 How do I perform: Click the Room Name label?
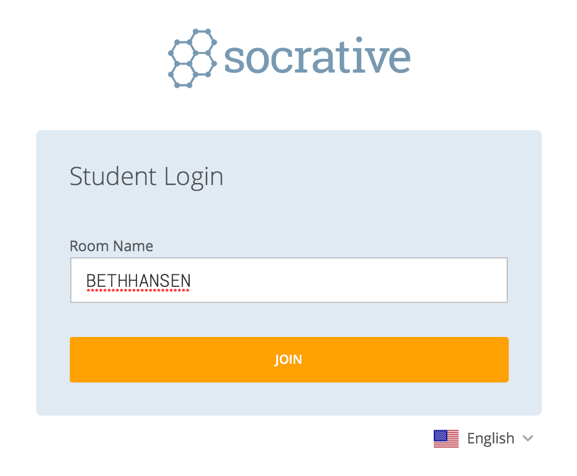pyautogui.click(x=111, y=245)
